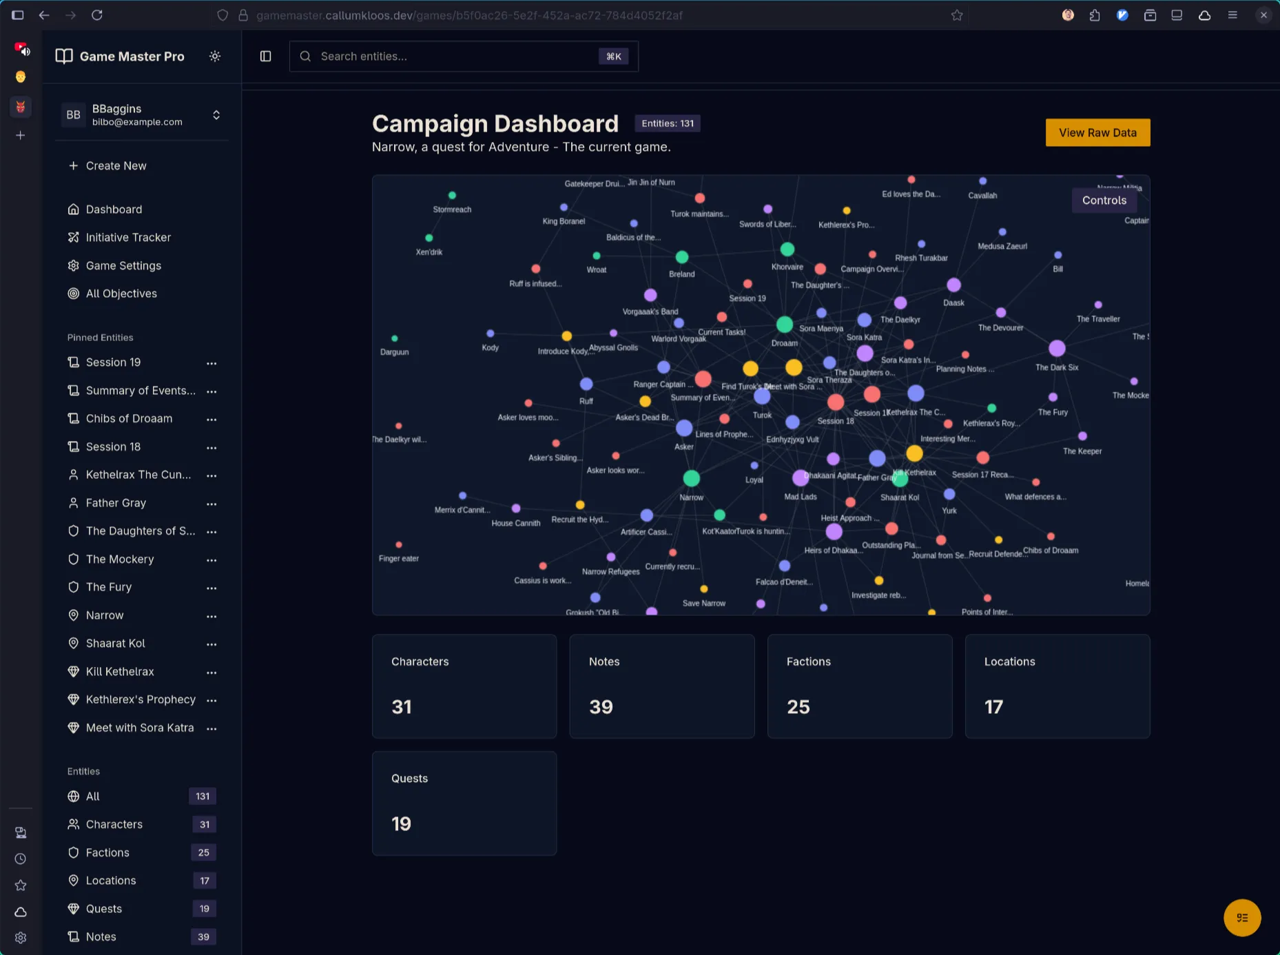Open the floating checklist button
This screenshot has height=955, width=1280.
click(1241, 917)
